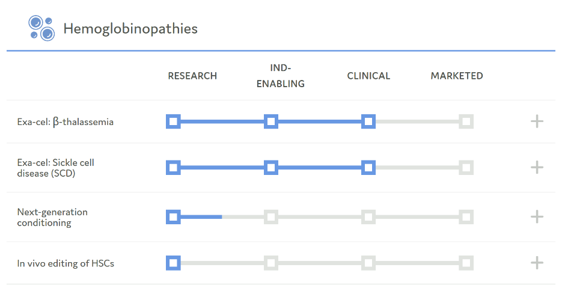The height and width of the screenshot is (294, 562).
Task: Expand the In vivo editing of HSCs row
Action: [537, 263]
